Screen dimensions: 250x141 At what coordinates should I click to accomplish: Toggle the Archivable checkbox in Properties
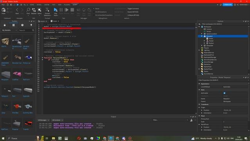point(224,93)
